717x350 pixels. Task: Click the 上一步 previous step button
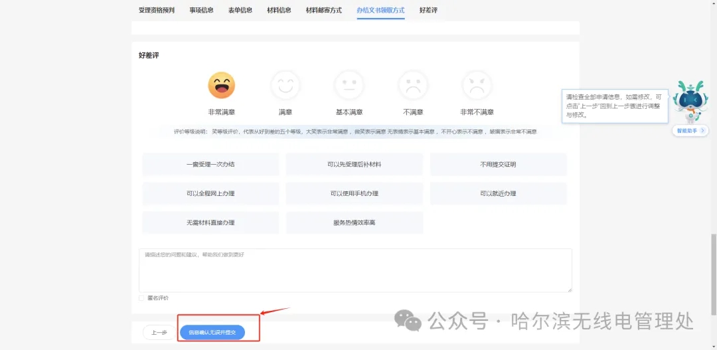tap(159, 332)
